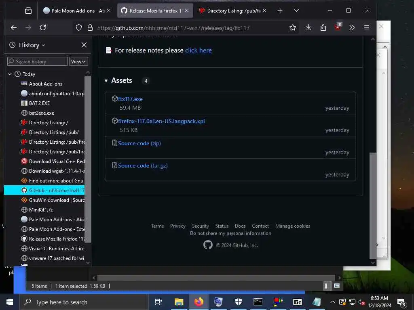Open Task View on the taskbar

pos(158,302)
